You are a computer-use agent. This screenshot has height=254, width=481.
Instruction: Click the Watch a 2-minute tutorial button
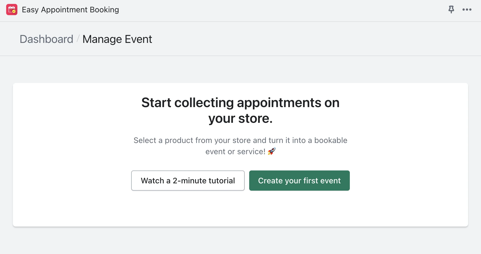click(x=188, y=181)
